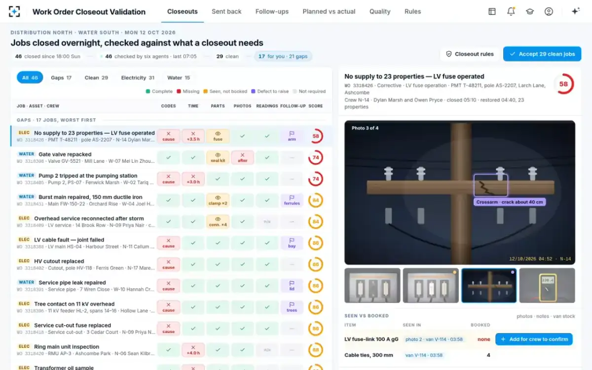Select Ring main unit inspection row

(x=171, y=350)
